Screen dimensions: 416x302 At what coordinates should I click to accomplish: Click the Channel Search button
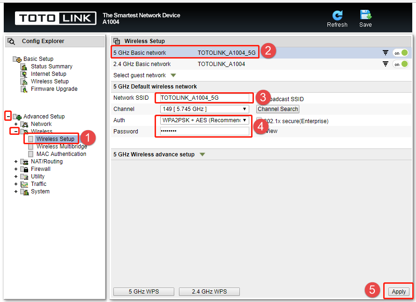(278, 109)
